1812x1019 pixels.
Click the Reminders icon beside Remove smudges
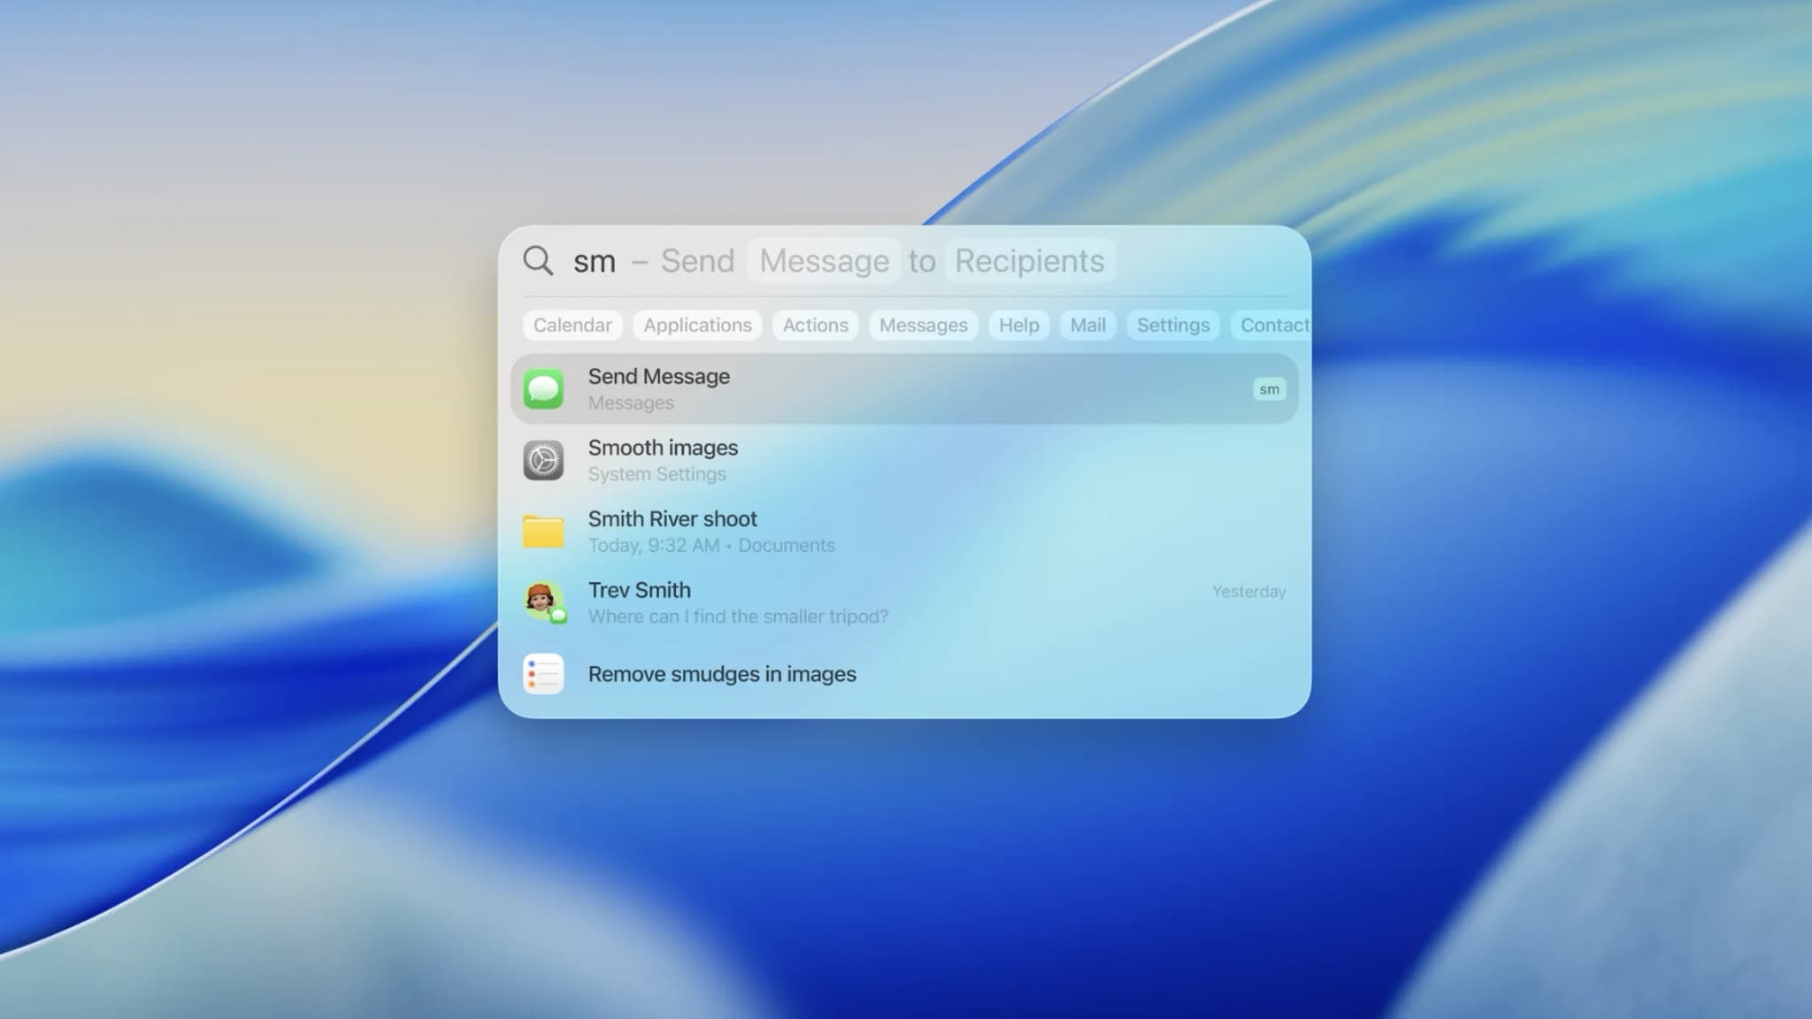(x=542, y=672)
